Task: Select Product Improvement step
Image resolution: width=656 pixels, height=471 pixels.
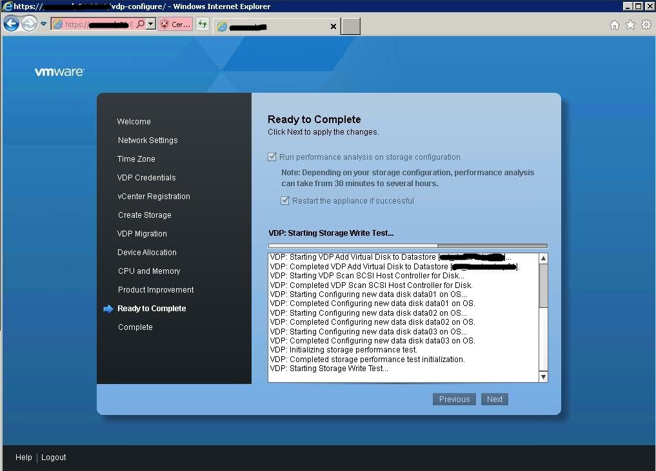Action: [x=155, y=290]
